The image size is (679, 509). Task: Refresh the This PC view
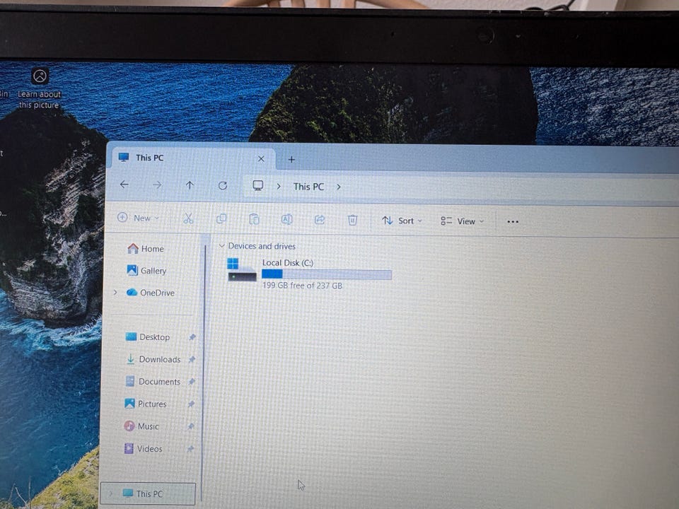[223, 186]
